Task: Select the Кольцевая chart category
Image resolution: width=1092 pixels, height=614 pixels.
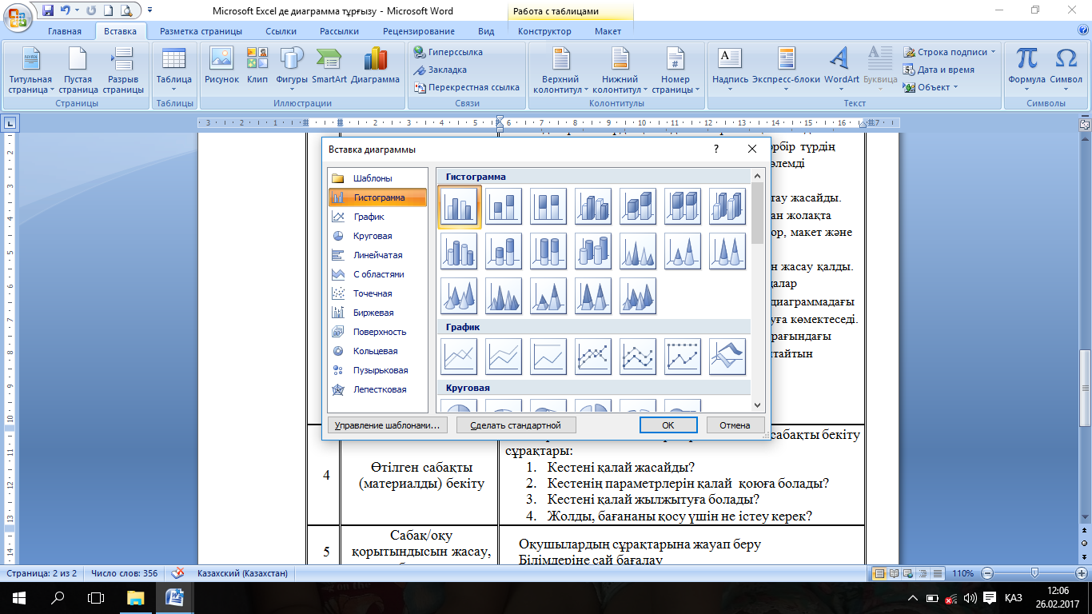Action: tap(377, 351)
